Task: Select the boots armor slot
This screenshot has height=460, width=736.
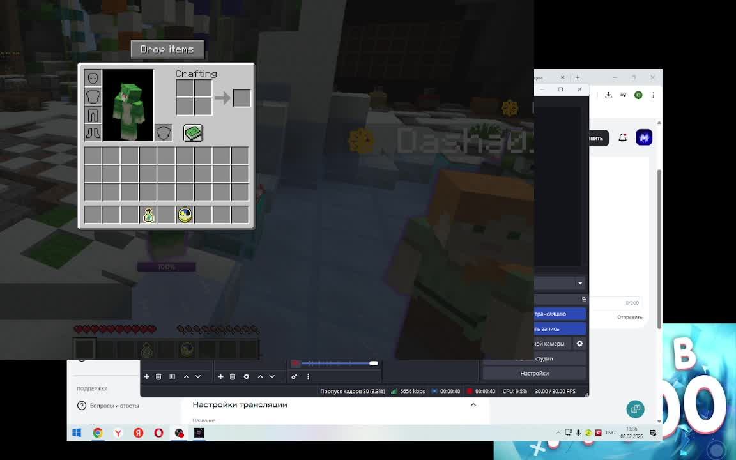Action: (93, 133)
